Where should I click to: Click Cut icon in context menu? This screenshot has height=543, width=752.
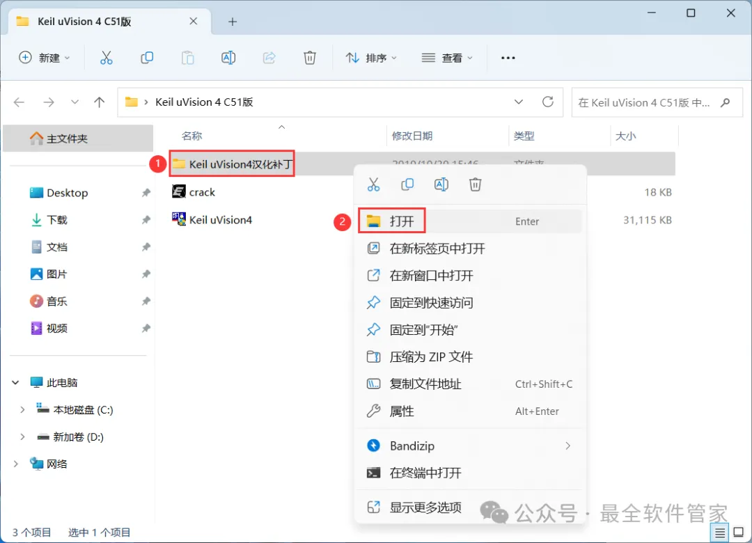(x=374, y=184)
